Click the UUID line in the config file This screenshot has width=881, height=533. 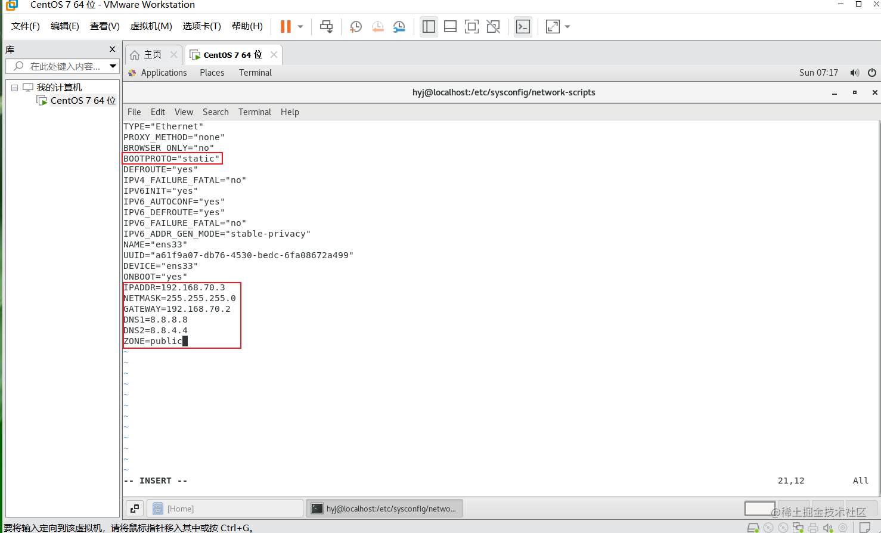[x=238, y=255]
